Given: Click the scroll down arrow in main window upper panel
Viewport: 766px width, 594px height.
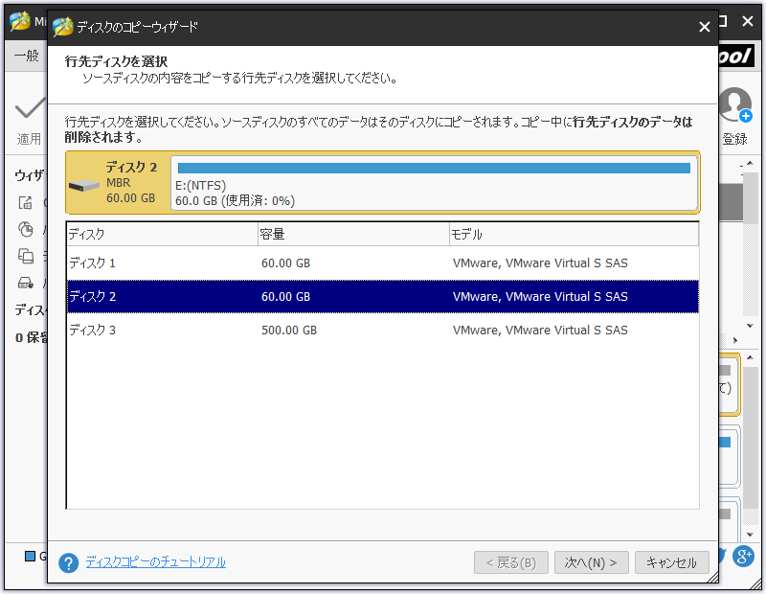Looking at the screenshot, I should click(x=751, y=326).
